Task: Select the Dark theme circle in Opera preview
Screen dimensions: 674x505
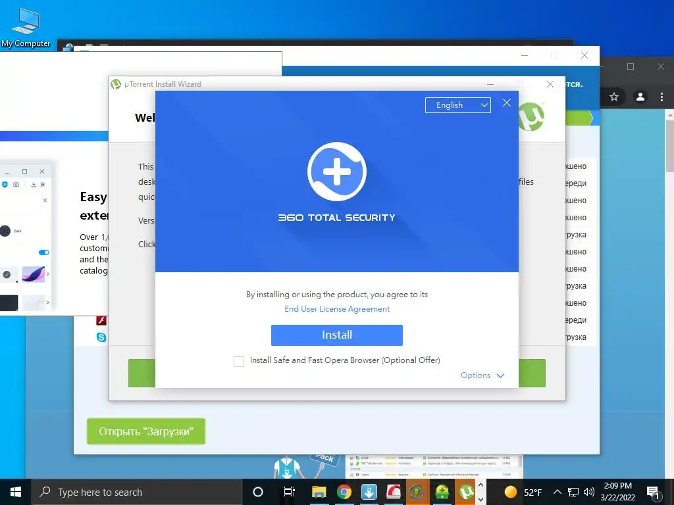Action: (5, 231)
